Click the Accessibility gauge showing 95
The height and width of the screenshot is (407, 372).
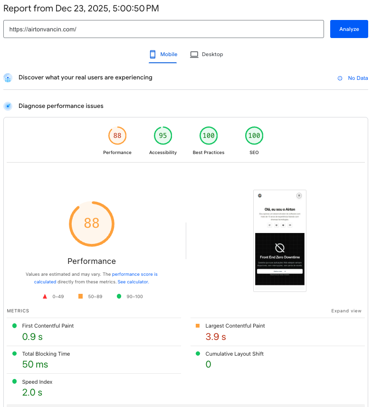(x=163, y=136)
